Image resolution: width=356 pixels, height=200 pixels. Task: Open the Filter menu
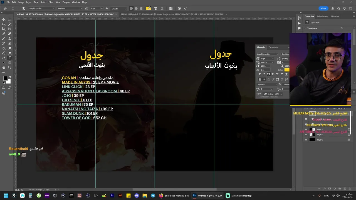tap(51, 2)
